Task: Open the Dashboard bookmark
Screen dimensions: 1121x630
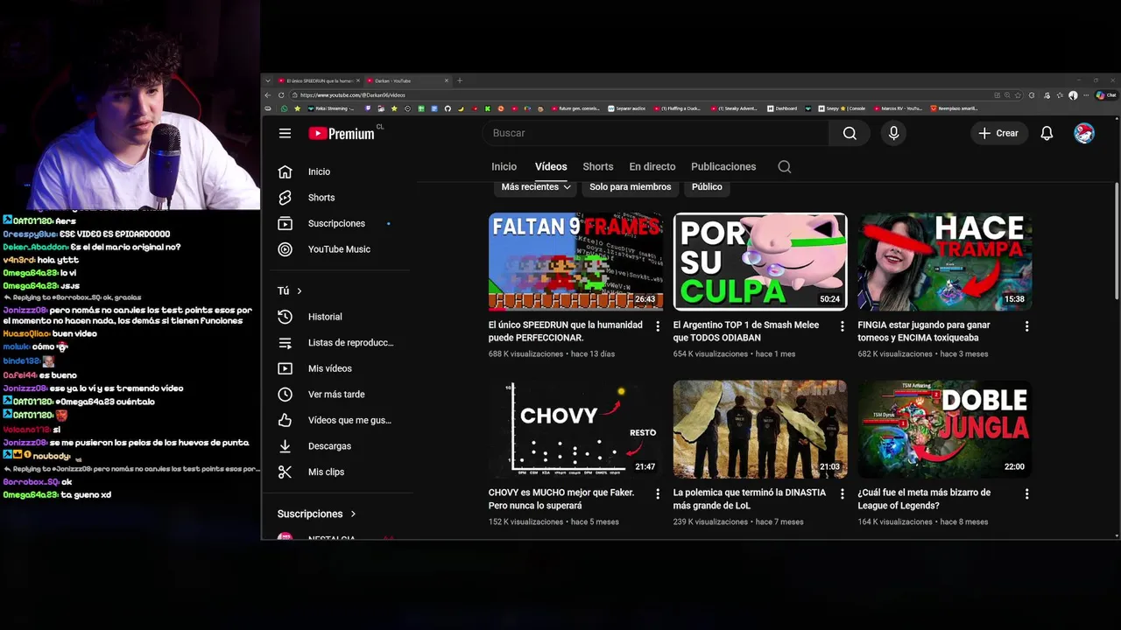Action: tap(782, 108)
